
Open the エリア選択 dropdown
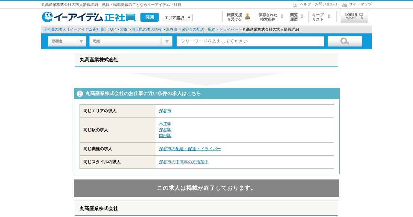pos(177,18)
